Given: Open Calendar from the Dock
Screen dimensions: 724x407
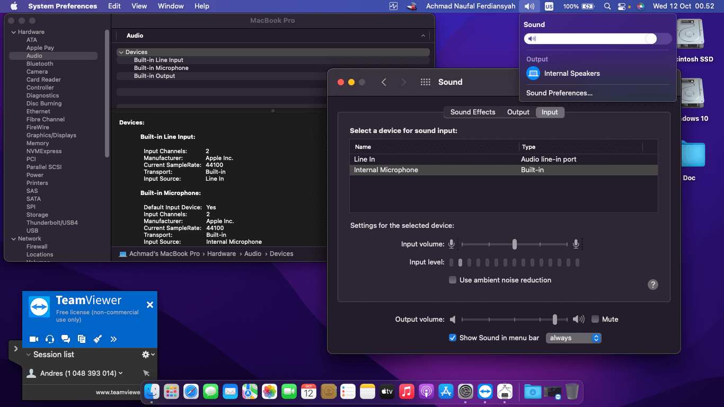Looking at the screenshot, I should coord(308,392).
